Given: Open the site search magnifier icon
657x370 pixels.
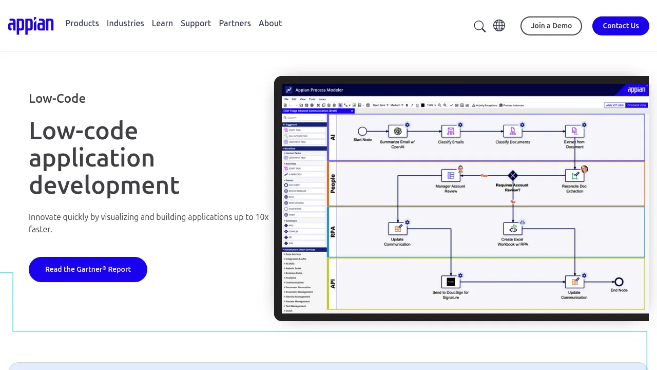Looking at the screenshot, I should pyautogui.click(x=479, y=26).
